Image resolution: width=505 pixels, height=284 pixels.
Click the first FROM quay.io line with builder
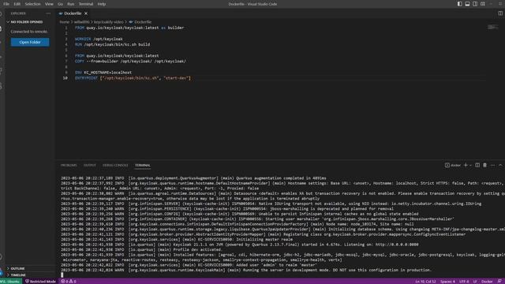(129, 28)
